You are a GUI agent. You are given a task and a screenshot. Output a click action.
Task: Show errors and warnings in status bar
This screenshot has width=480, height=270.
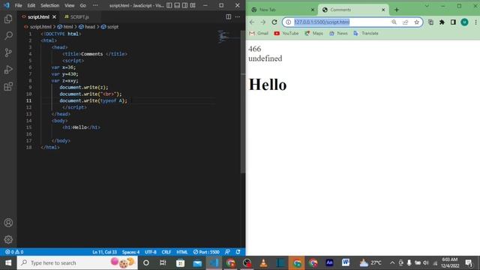[x=14, y=252]
